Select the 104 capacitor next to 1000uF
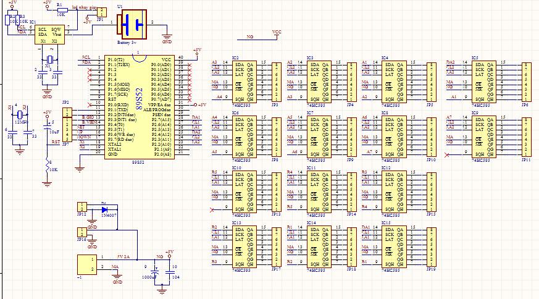 [x=169, y=272]
